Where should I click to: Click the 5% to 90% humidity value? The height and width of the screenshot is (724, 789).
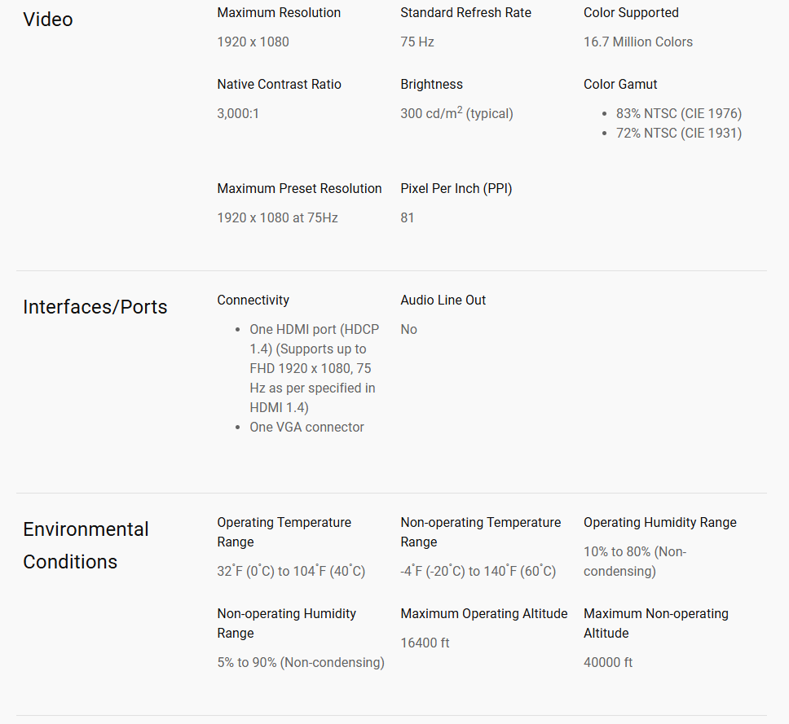pyautogui.click(x=301, y=662)
